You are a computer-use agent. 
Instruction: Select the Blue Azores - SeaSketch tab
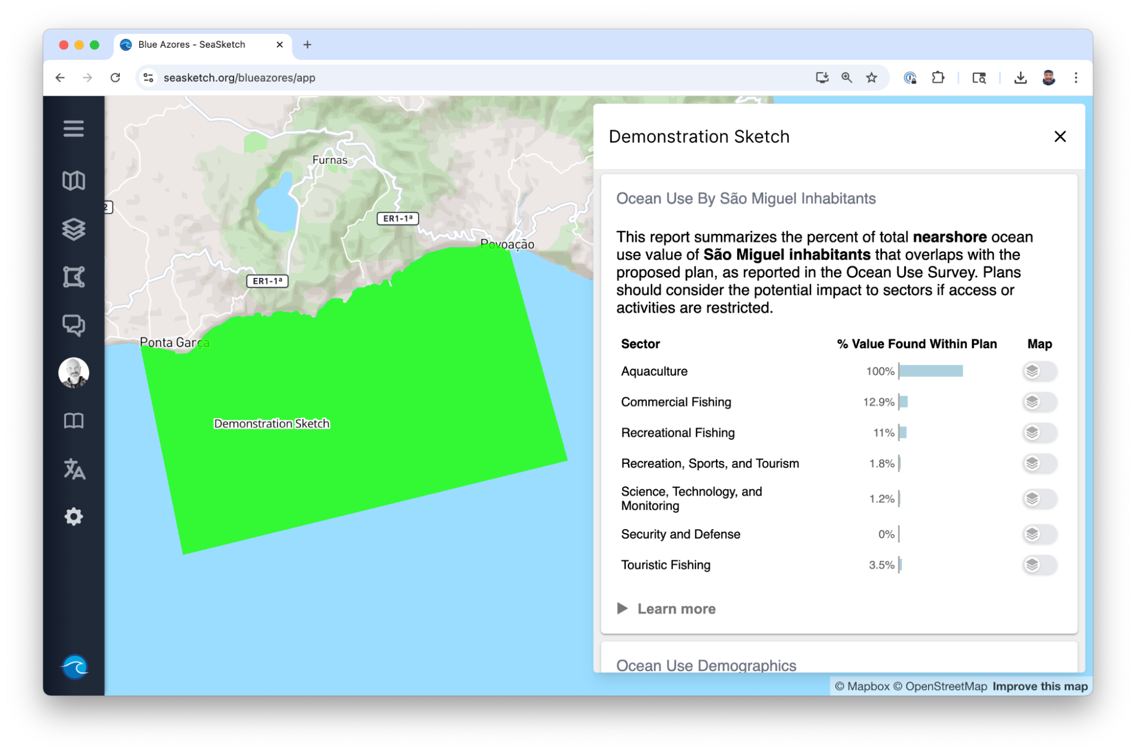[192, 44]
